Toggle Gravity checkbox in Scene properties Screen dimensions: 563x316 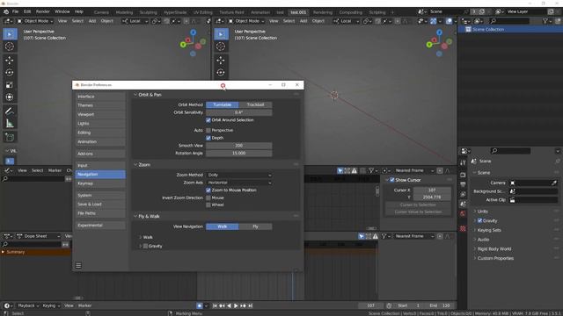[x=479, y=220]
